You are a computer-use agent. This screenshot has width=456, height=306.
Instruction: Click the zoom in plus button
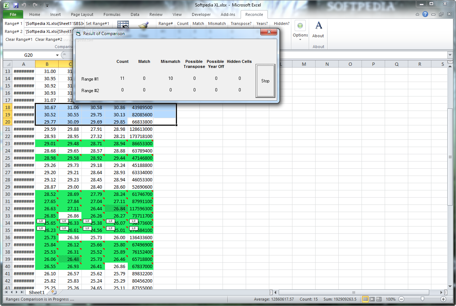pyautogui.click(x=443, y=299)
